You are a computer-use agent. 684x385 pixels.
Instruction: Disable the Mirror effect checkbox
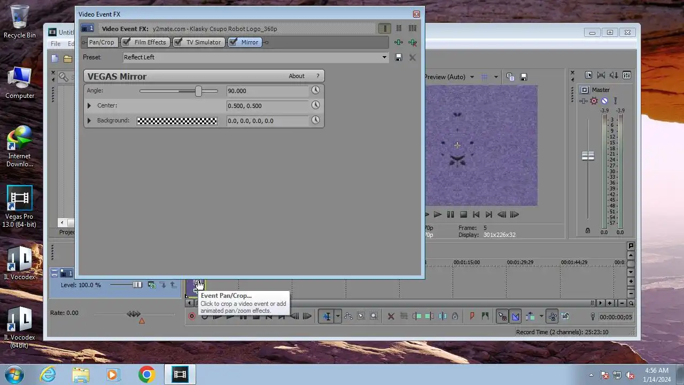(233, 42)
